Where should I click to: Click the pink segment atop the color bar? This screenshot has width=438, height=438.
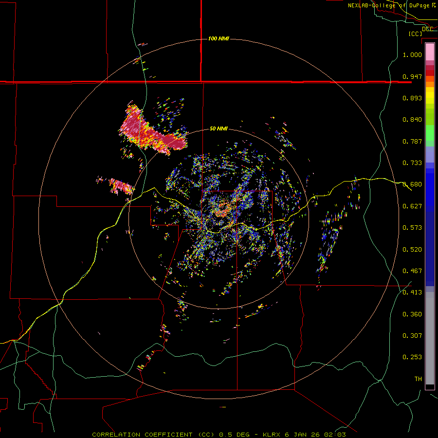tap(430, 52)
